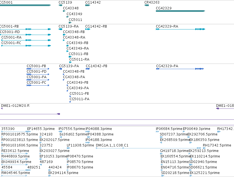Click the CG43349-RA transcript label
This screenshot has height=177, width=234.
78,48
